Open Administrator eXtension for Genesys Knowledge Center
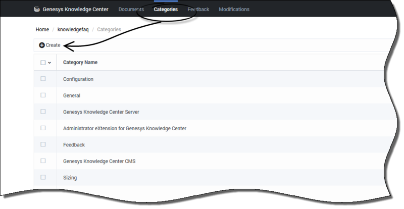The height and width of the screenshot is (209, 404). click(x=125, y=128)
